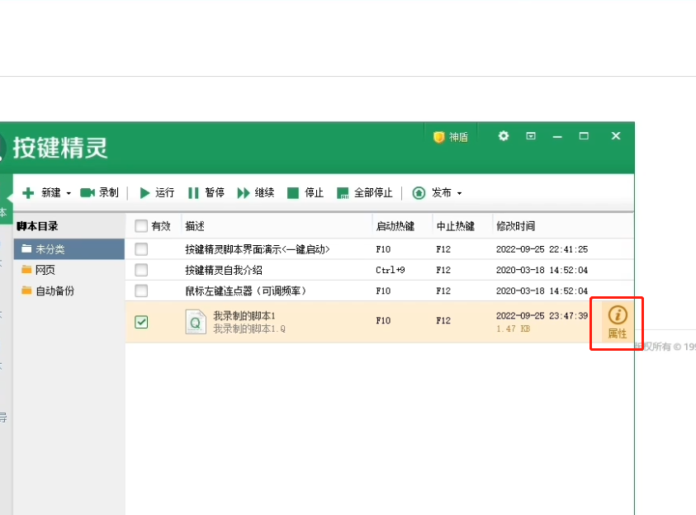Open the 神盾 shield button
Screen dimensions: 696x515
tap(451, 137)
